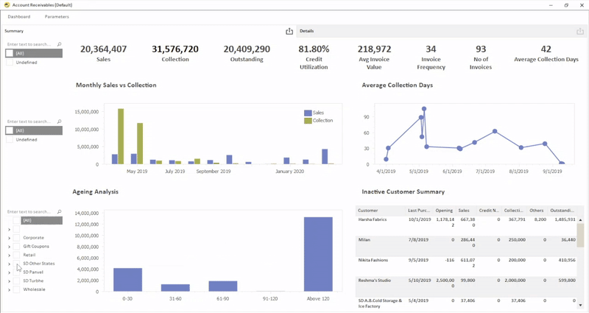
Task: Expand the Gift Coupons group arrow
Action: [x=9, y=247]
